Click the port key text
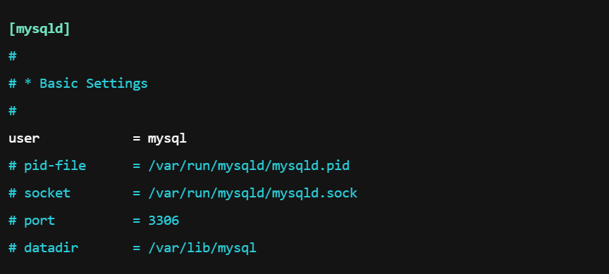Viewport: 609px width, 274px height. pos(39,221)
